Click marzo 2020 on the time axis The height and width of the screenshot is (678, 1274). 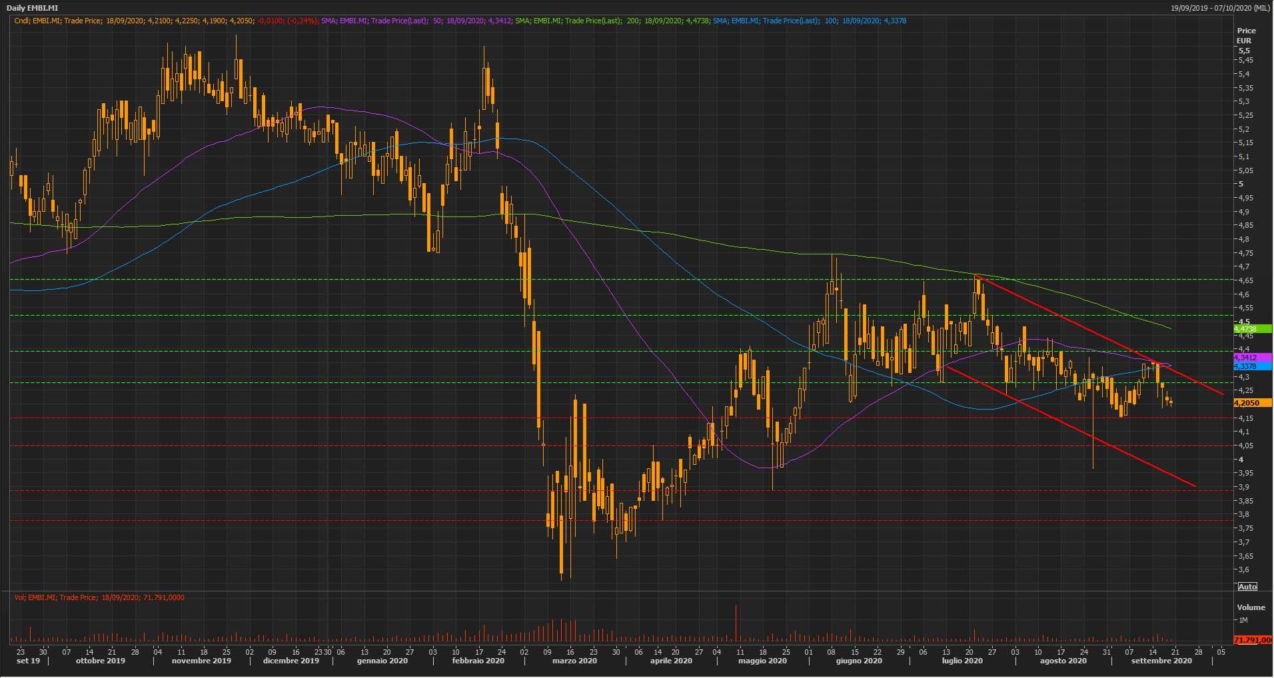574,661
